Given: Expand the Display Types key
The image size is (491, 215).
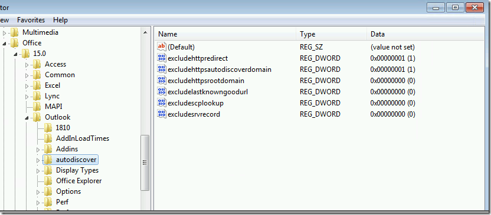Looking at the screenshot, I should coord(38,171).
